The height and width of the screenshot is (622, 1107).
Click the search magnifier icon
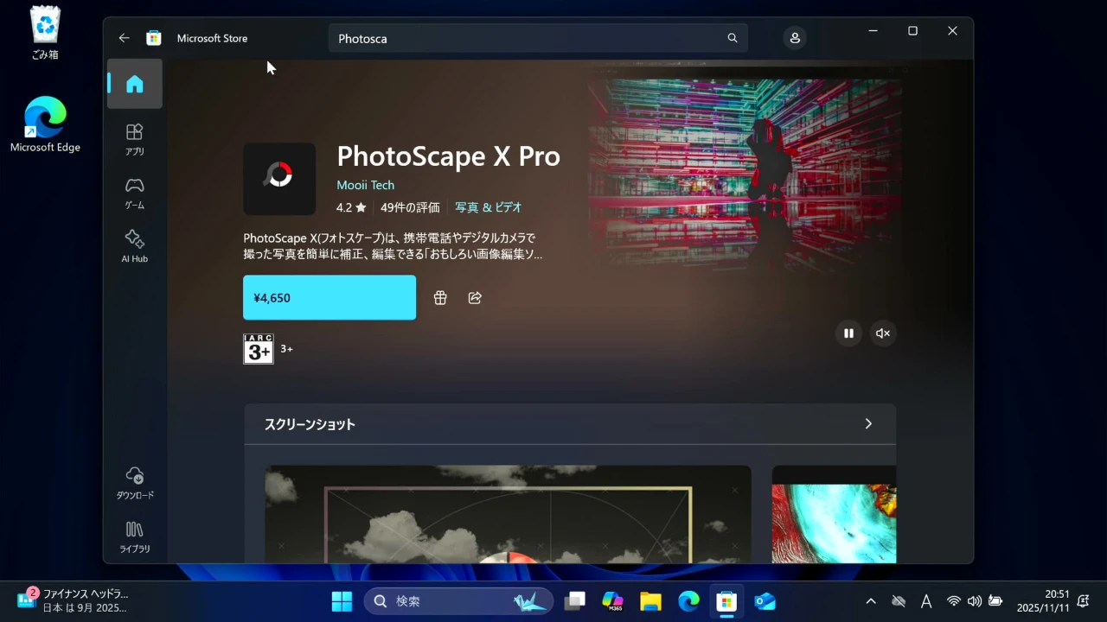[x=733, y=38]
